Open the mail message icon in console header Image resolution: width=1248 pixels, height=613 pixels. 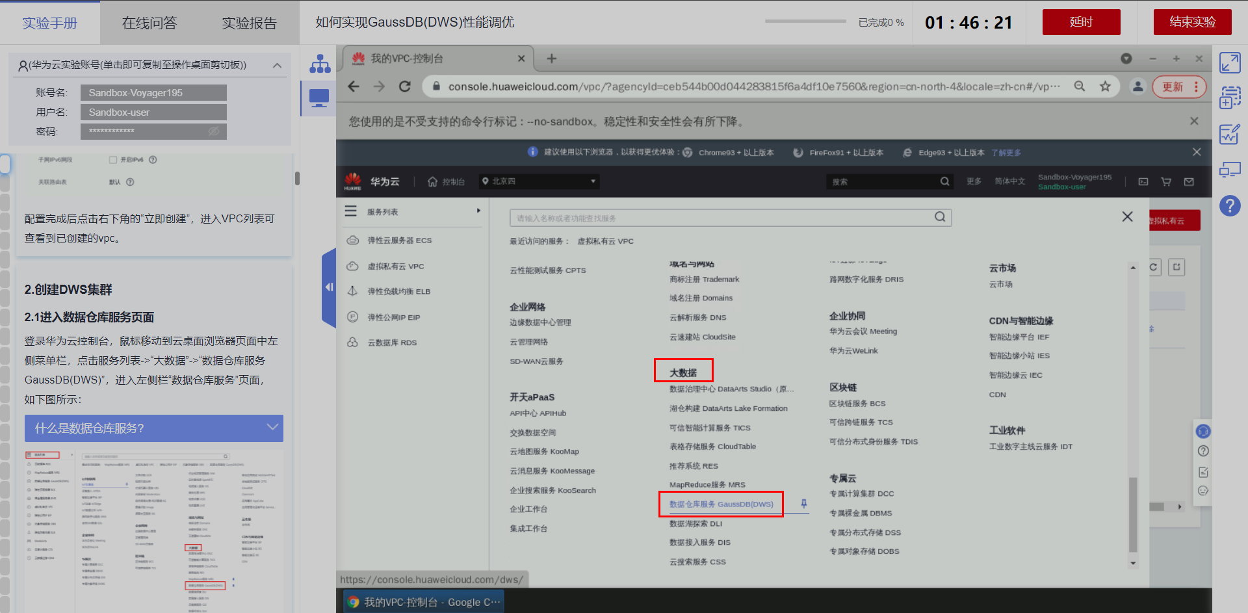[x=1189, y=182]
